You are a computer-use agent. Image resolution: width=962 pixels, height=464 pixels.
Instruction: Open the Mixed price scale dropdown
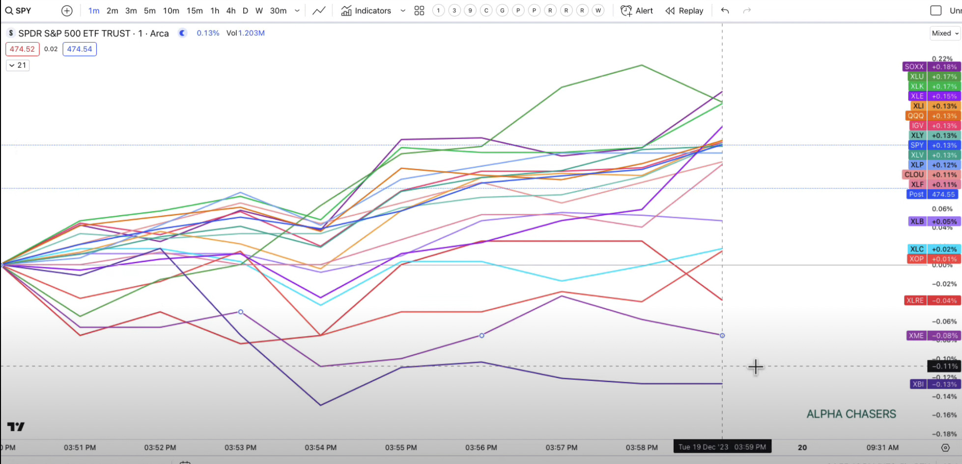tap(945, 33)
